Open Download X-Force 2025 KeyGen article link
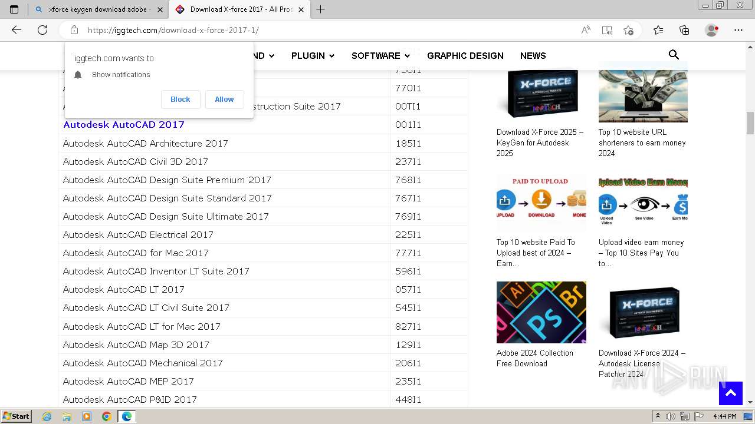Viewport: 755px width, 424px height. click(x=540, y=143)
